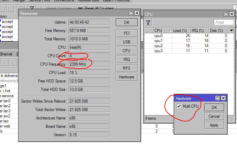Image resolution: width=237 pixels, height=149 pixels.
Task: Click the Uptime value field
Action: pyautogui.click(x=90, y=22)
